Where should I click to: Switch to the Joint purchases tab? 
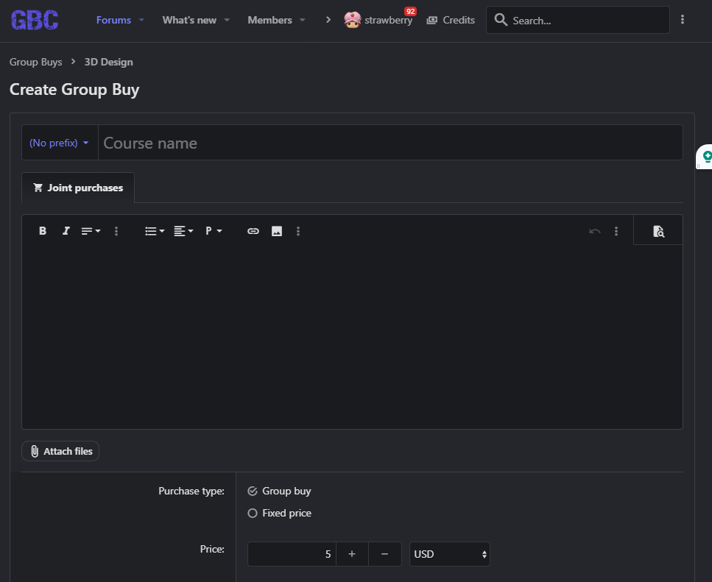[x=78, y=188]
